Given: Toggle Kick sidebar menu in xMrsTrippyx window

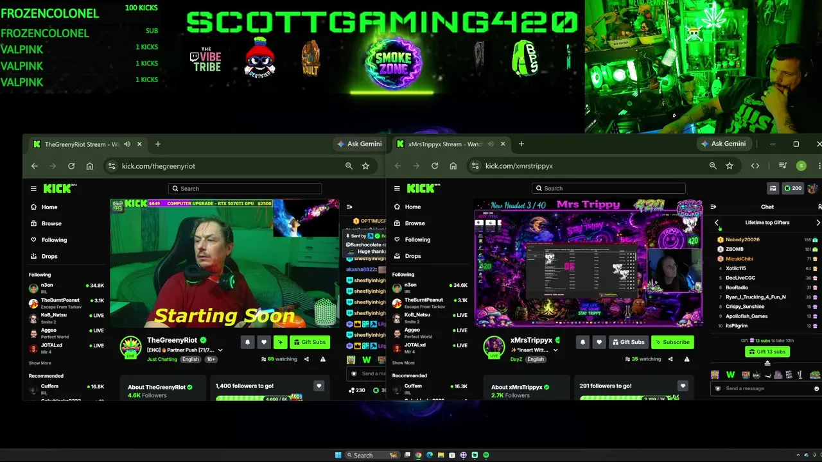Looking at the screenshot, I should (397, 189).
